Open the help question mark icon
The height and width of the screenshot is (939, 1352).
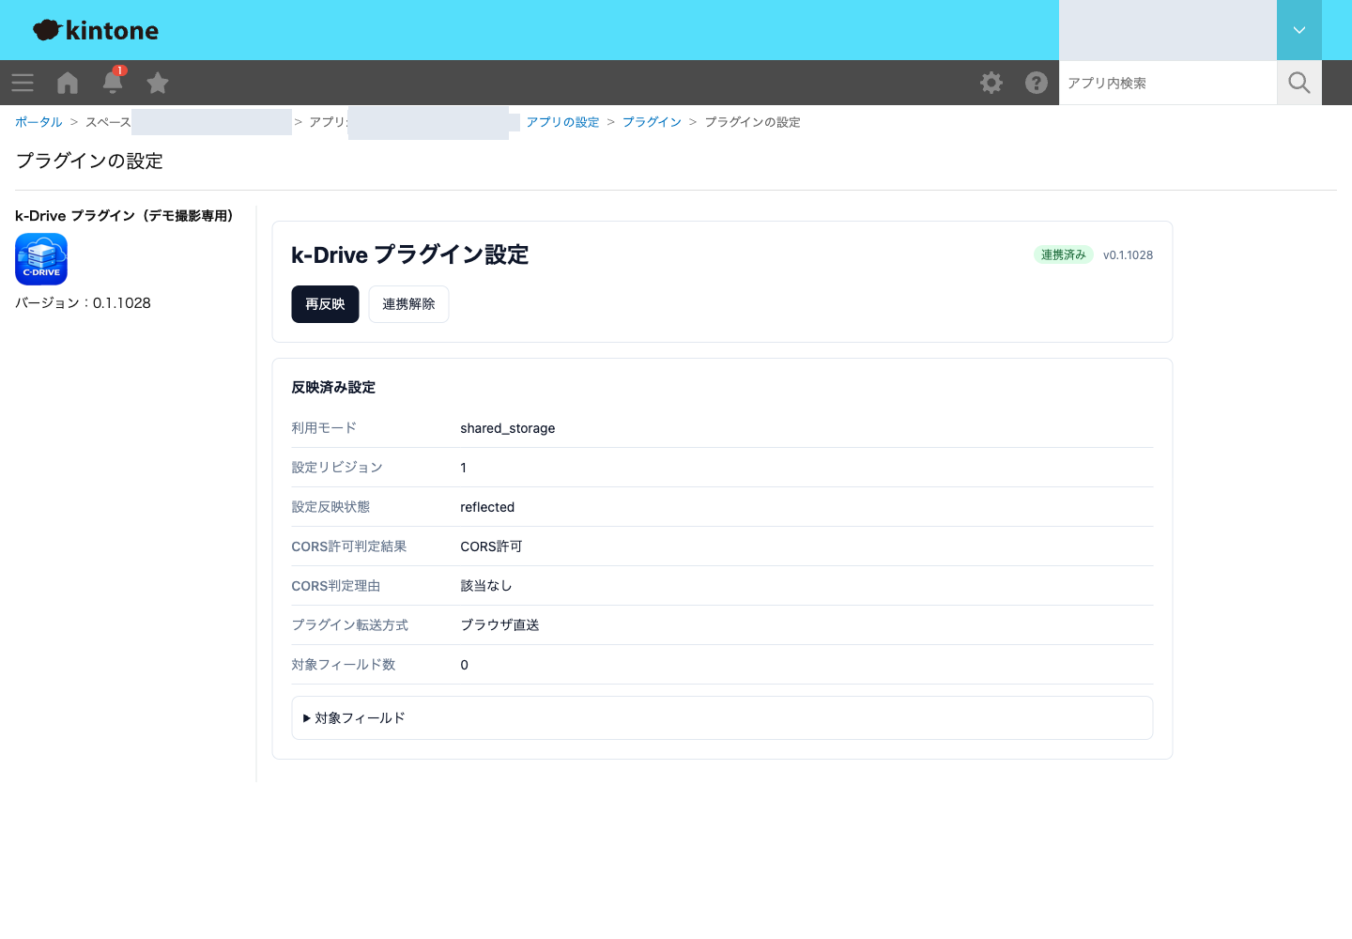[1037, 83]
